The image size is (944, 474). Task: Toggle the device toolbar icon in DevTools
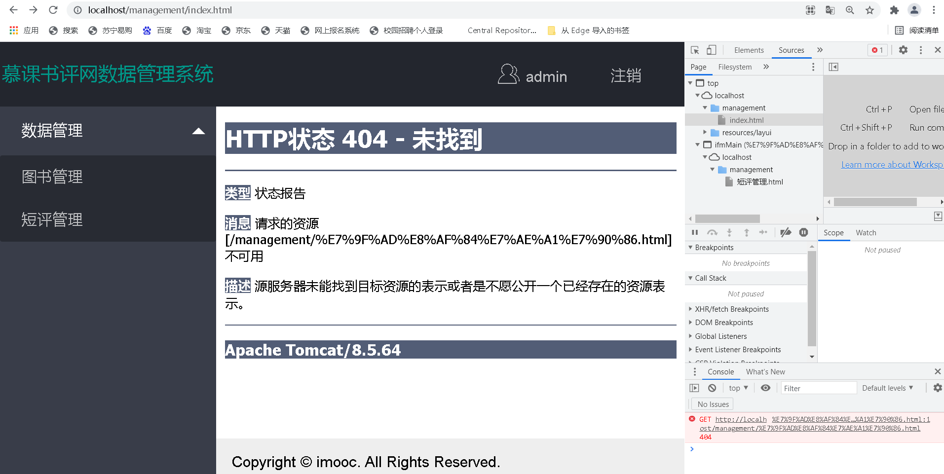pos(711,50)
